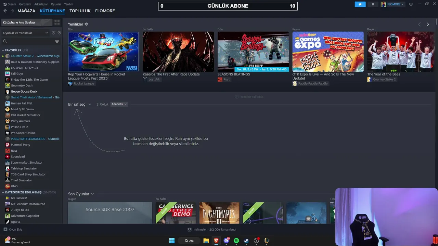
Task: Open OBS Studio taskbar icon
Action: [256, 241]
